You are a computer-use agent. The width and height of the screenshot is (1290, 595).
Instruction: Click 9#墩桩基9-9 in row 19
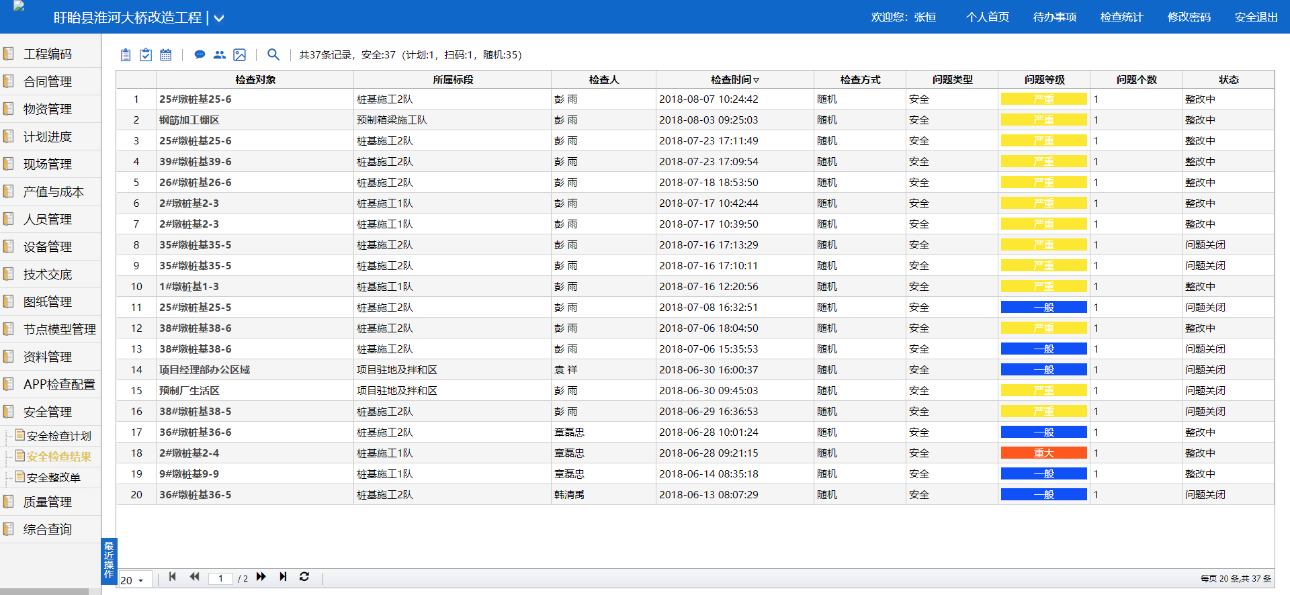click(x=189, y=473)
